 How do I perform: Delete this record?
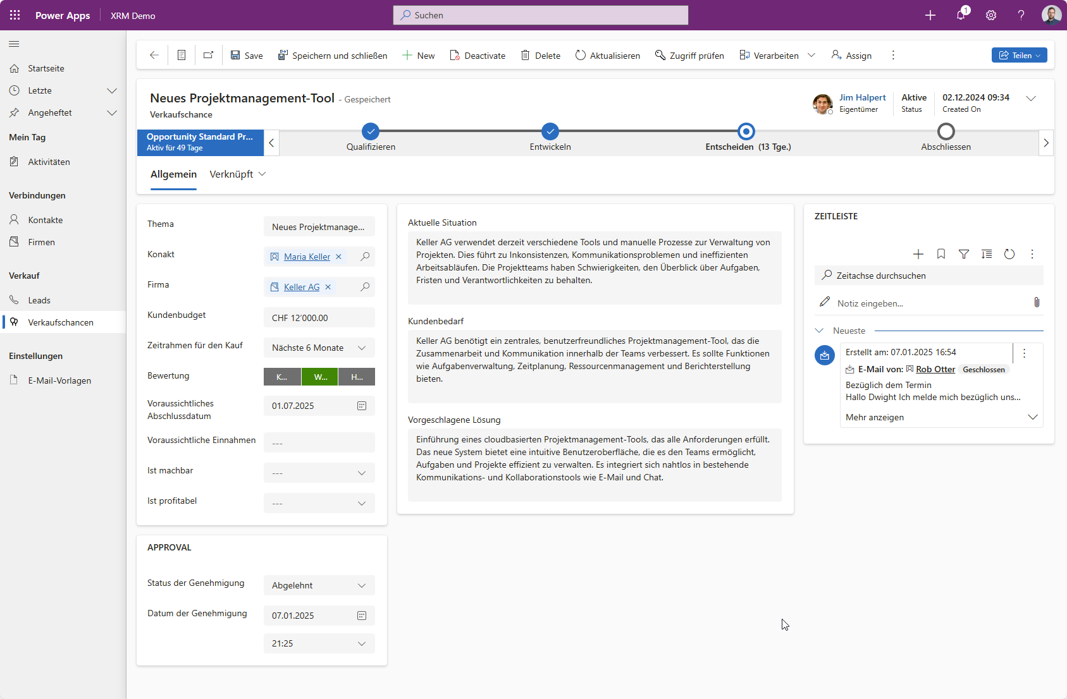541,56
